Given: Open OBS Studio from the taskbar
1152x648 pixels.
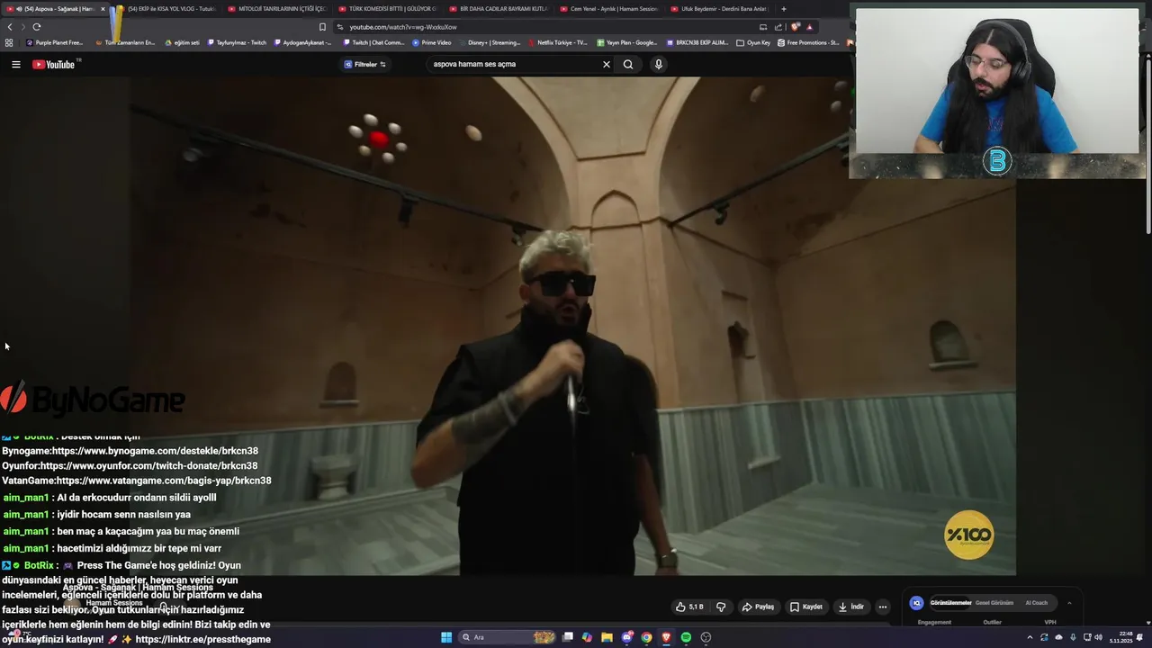Looking at the screenshot, I should click(x=706, y=637).
